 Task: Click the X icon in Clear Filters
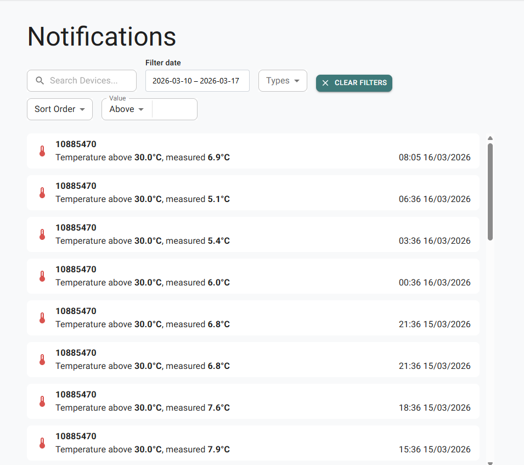tap(325, 83)
